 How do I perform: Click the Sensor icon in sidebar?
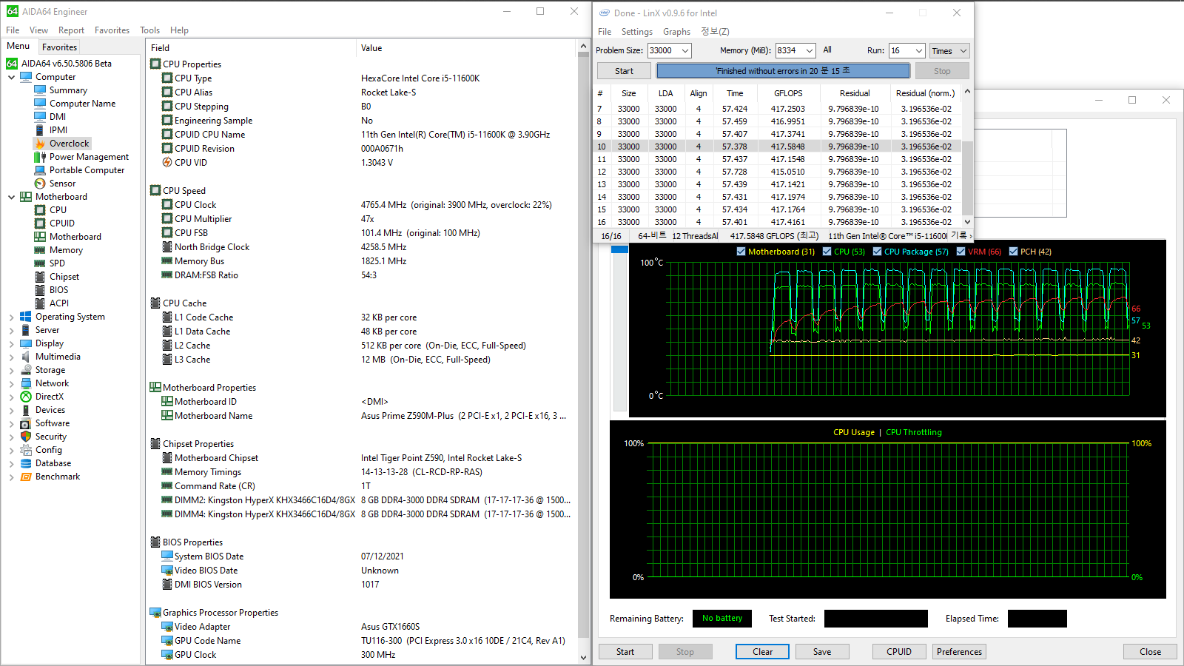[40, 184]
